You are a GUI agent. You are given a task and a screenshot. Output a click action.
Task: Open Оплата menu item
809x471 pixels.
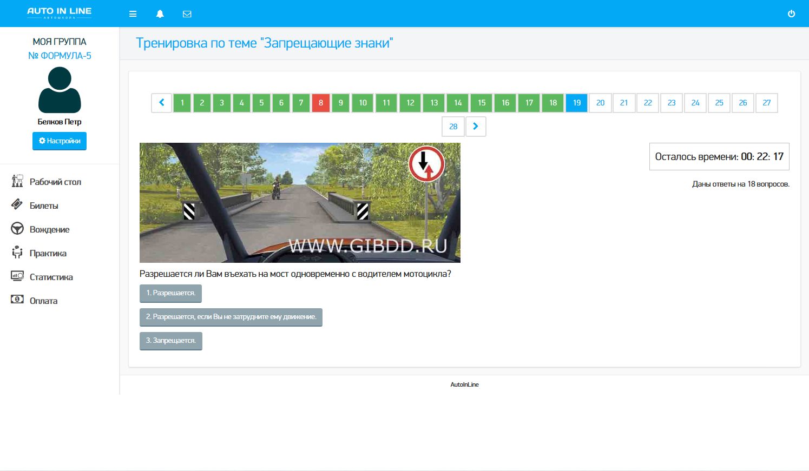coord(43,301)
